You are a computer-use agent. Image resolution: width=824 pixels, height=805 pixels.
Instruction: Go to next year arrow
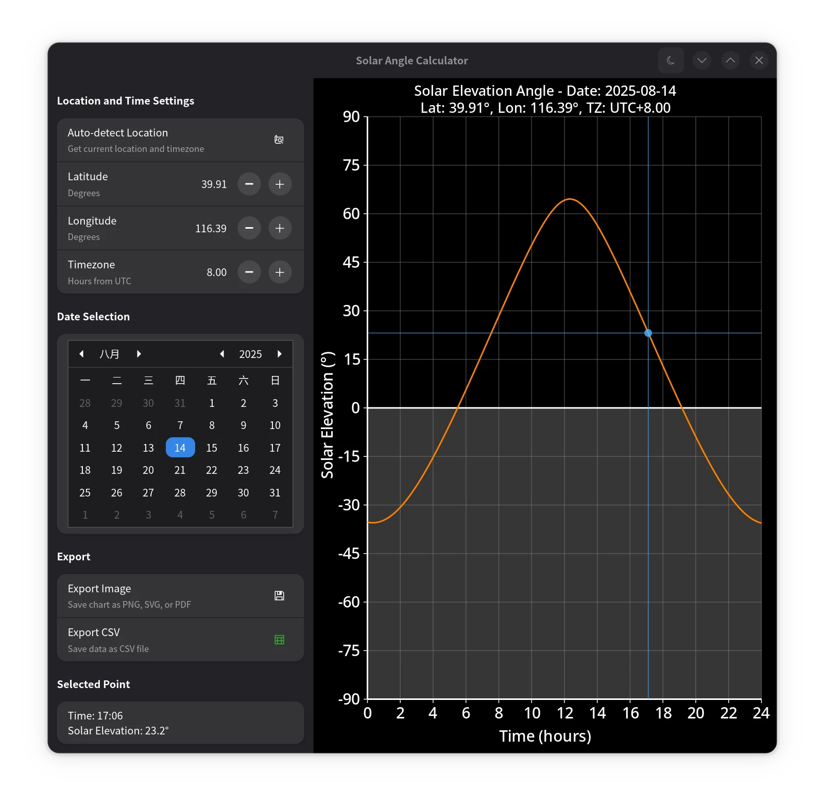click(280, 354)
